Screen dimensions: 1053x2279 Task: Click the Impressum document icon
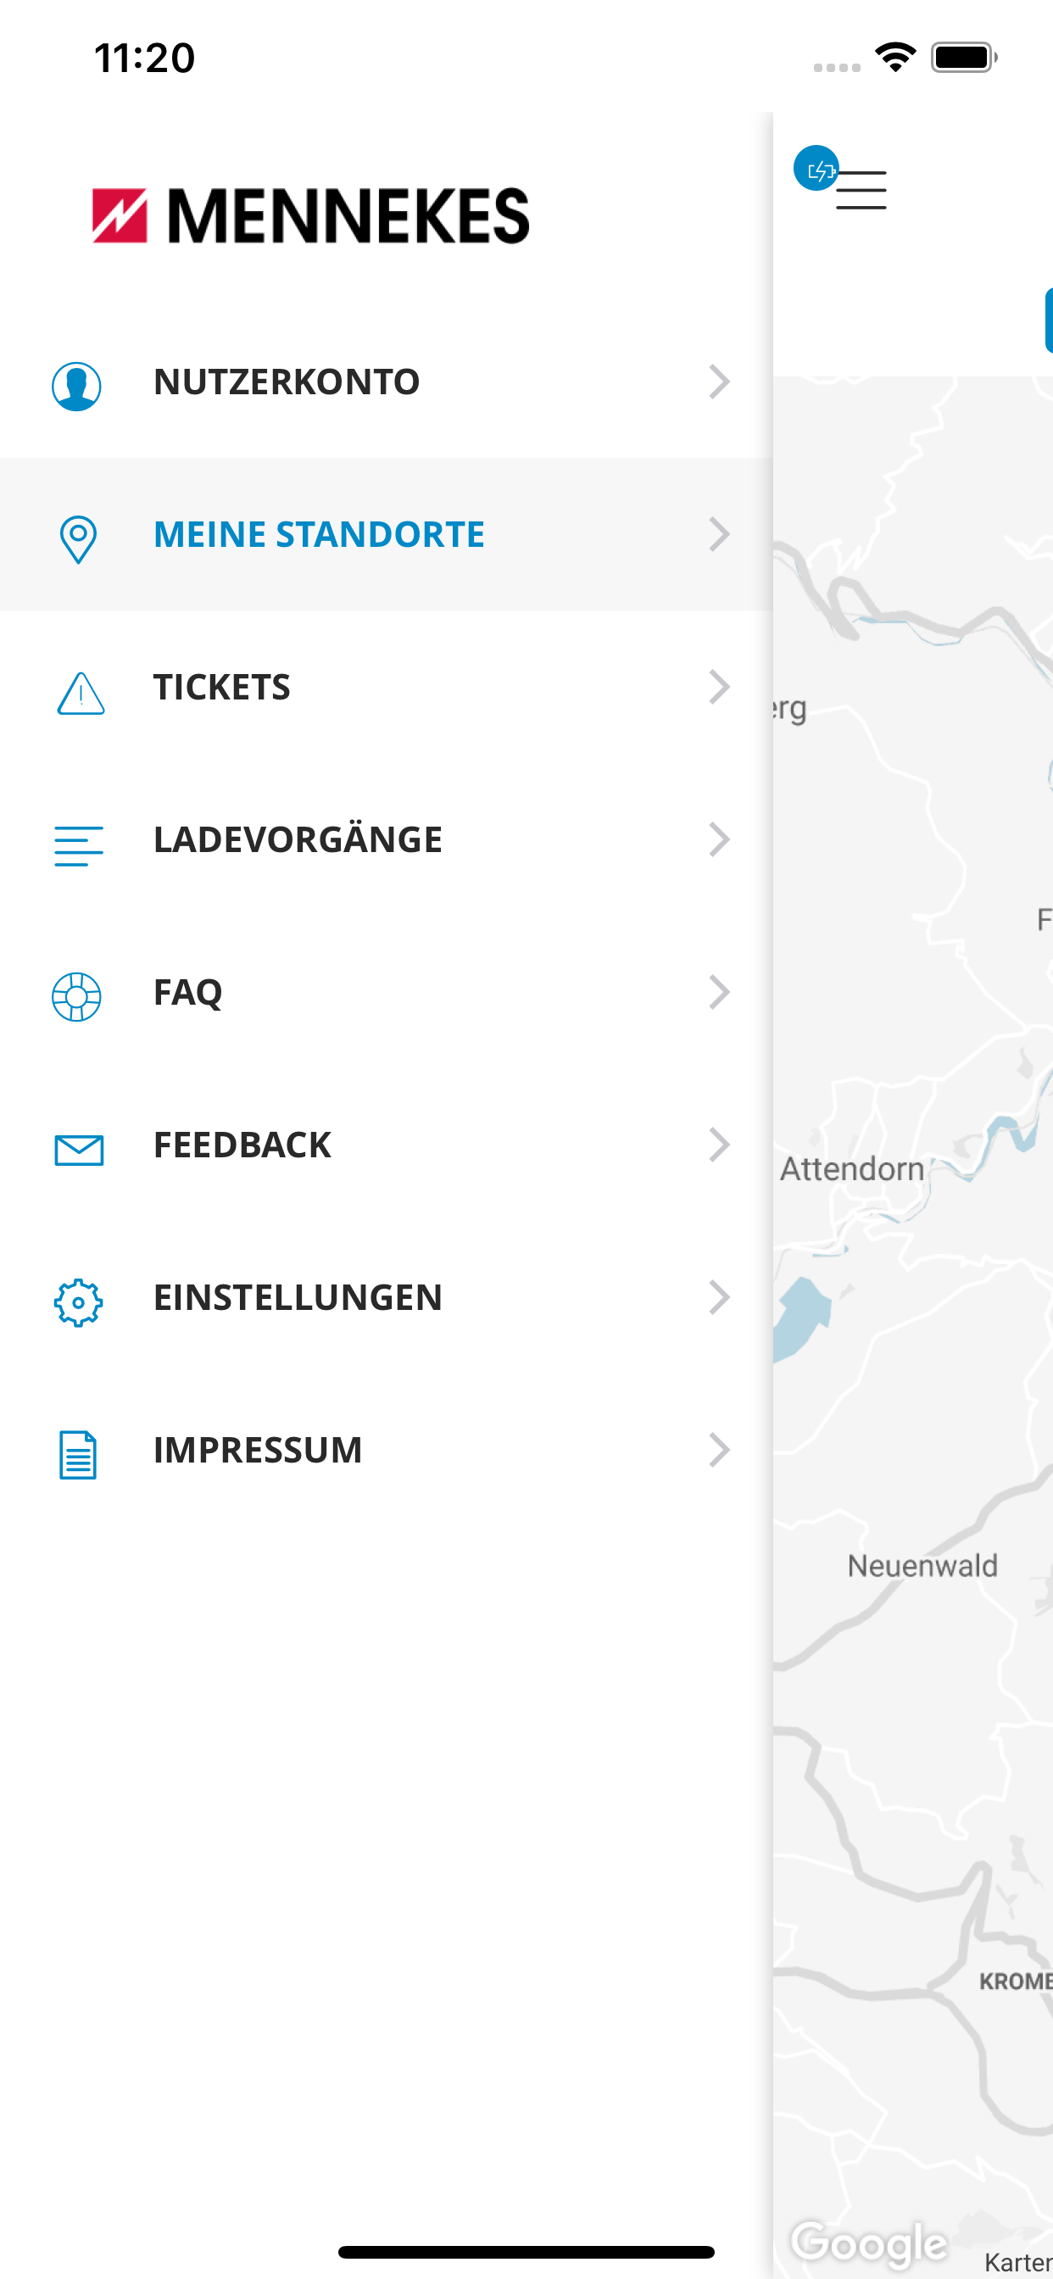coord(78,1453)
